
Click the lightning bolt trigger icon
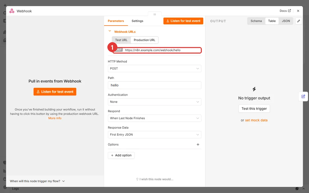point(254,89)
